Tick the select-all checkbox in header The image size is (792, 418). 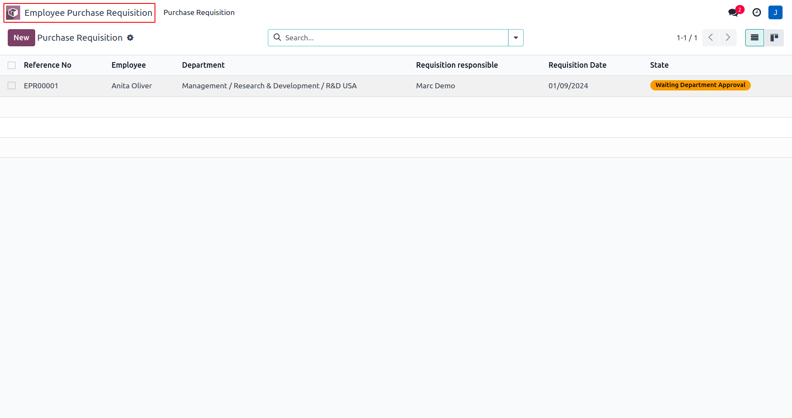12,65
